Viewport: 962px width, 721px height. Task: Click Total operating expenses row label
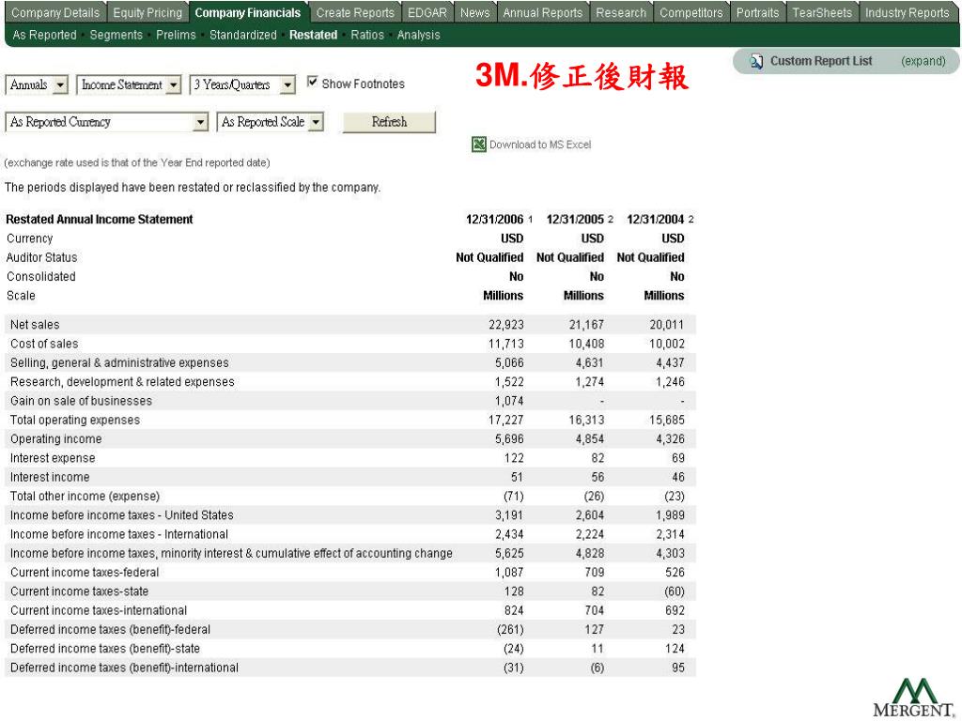pos(75,420)
